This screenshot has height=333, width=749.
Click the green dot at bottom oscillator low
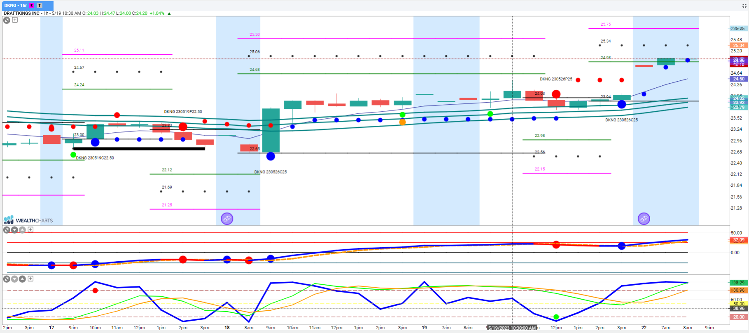(556, 317)
